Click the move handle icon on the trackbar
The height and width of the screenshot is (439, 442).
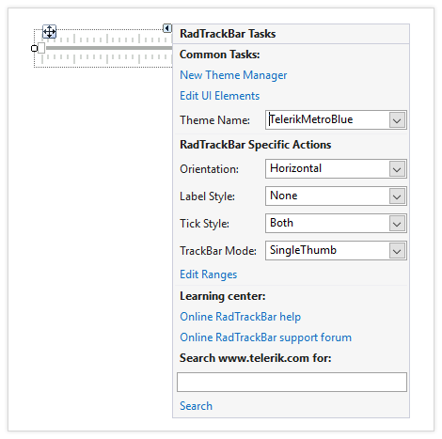pos(49,32)
